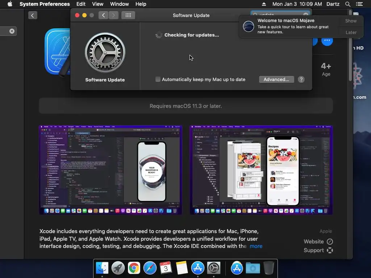Expand Xcode description with more link
The image size is (371, 278).
tap(256, 246)
